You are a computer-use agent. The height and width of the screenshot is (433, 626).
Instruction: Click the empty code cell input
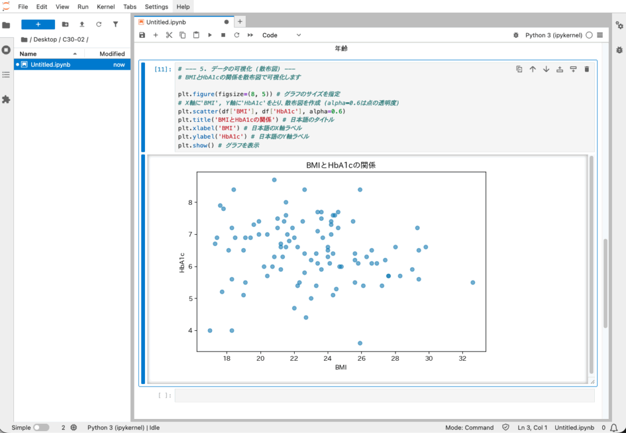384,396
